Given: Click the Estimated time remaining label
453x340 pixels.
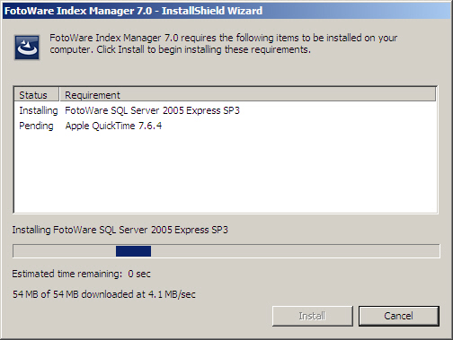Looking at the screenshot, I should point(67,274).
